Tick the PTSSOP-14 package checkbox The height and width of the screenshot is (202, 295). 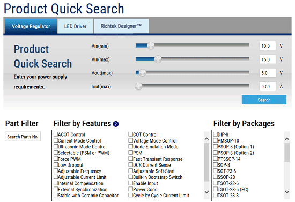pyautogui.click(x=216, y=159)
